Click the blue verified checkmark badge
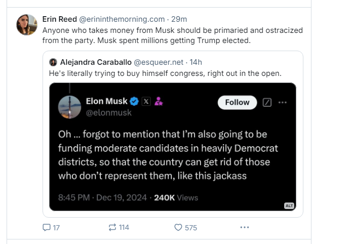The width and height of the screenshot is (352, 244). (134, 101)
